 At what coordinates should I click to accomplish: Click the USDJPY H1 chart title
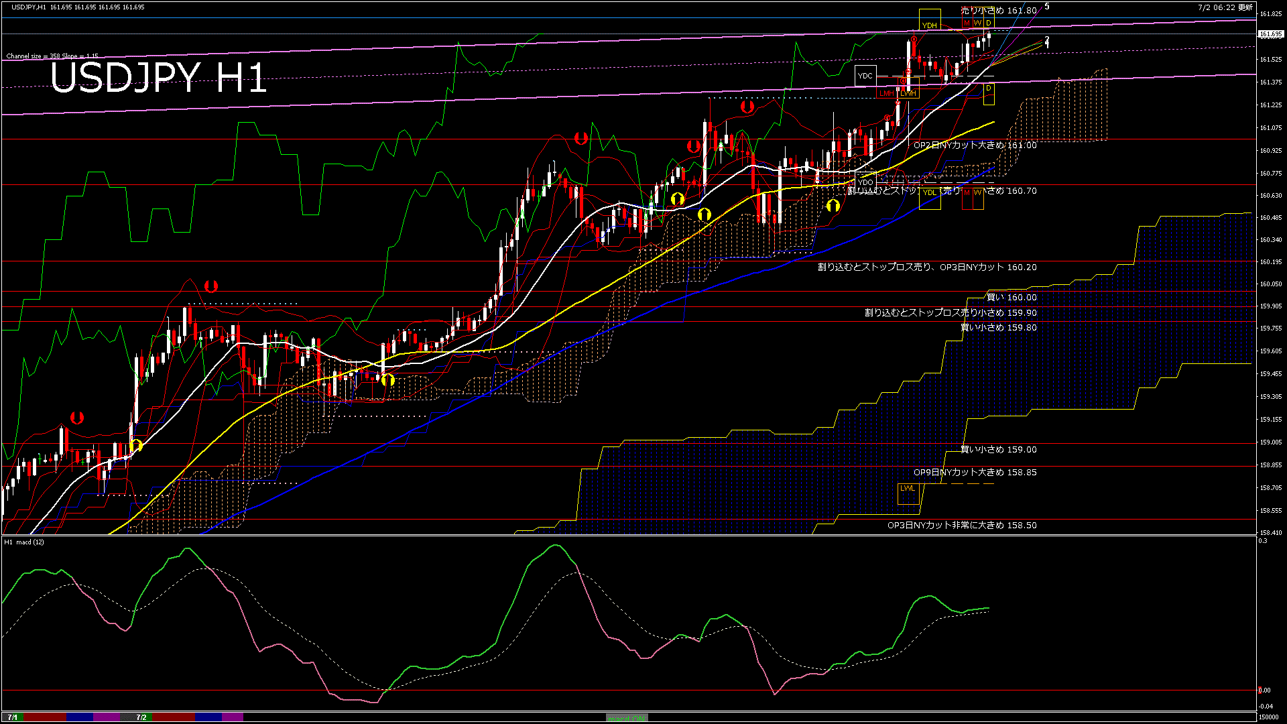[158, 78]
